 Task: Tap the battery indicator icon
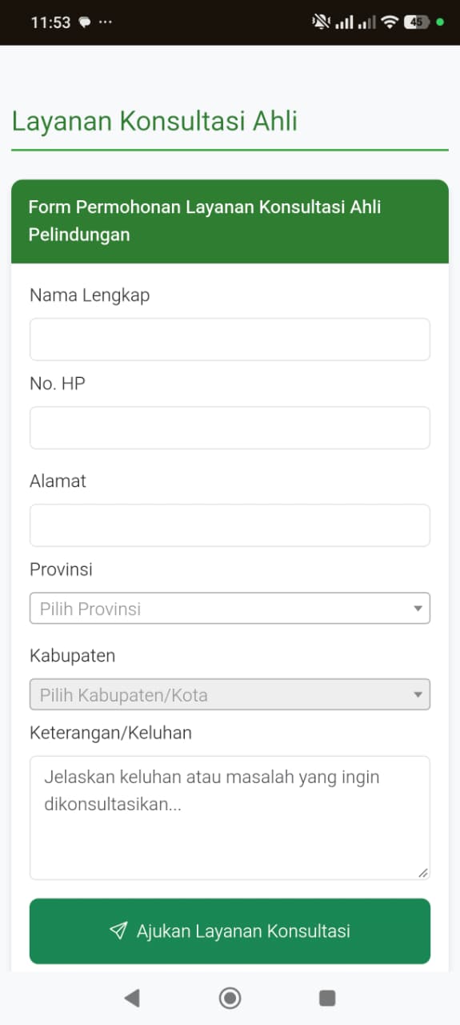tap(417, 22)
